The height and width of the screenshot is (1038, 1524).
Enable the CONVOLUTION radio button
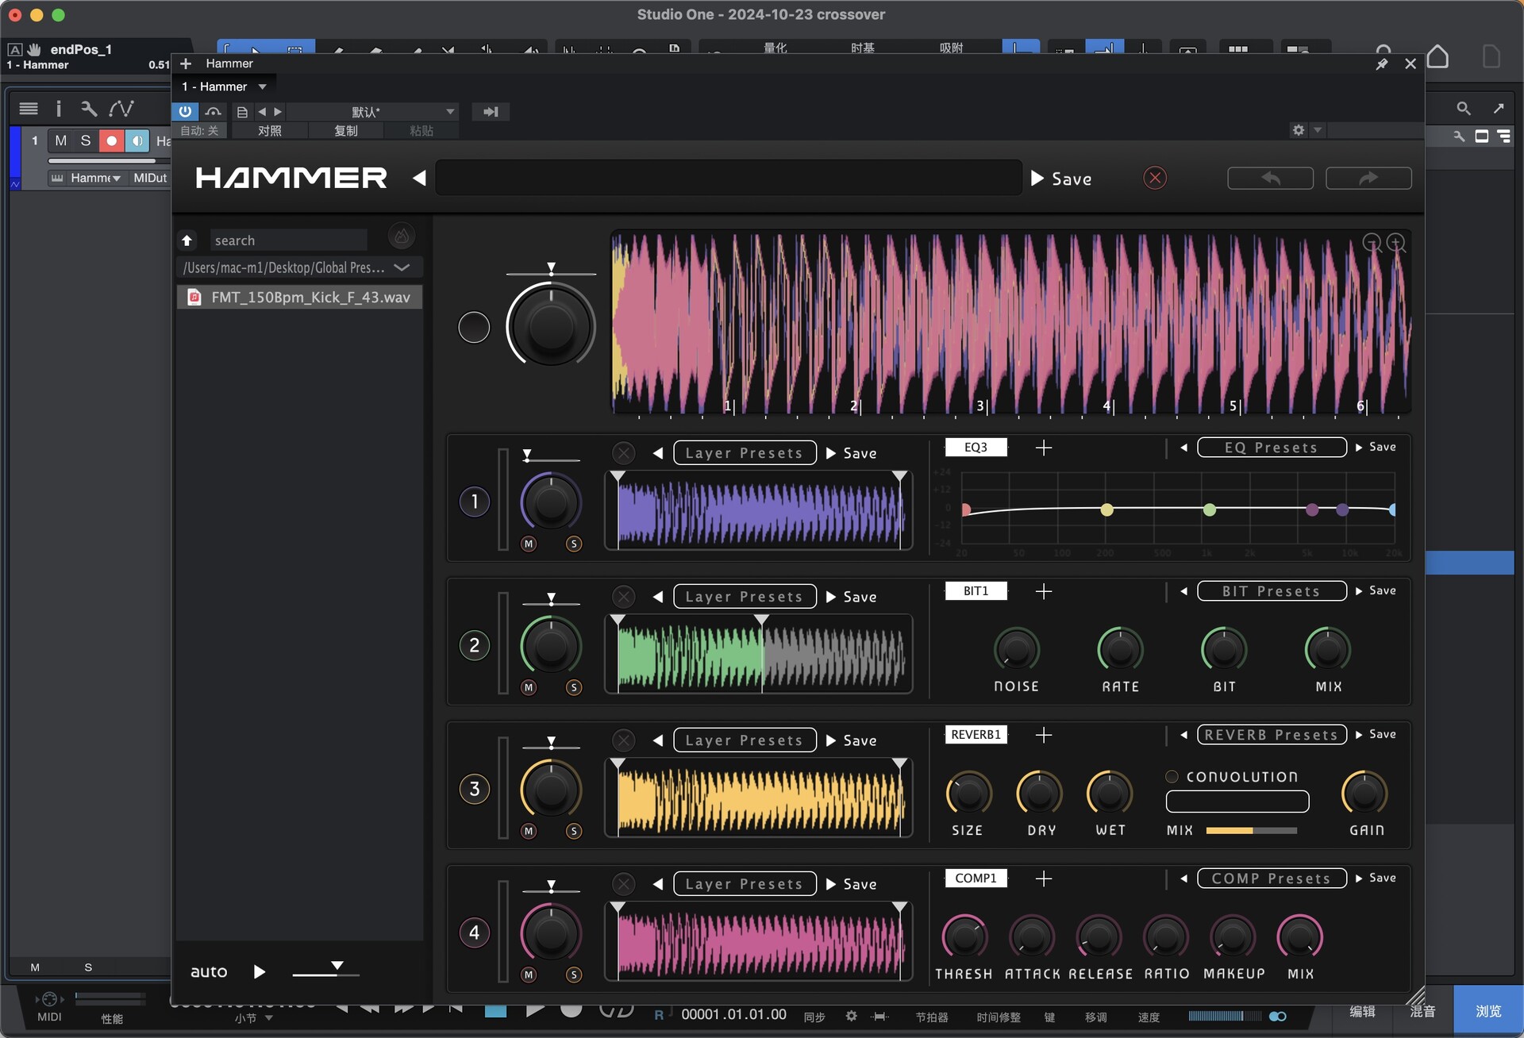(1172, 776)
